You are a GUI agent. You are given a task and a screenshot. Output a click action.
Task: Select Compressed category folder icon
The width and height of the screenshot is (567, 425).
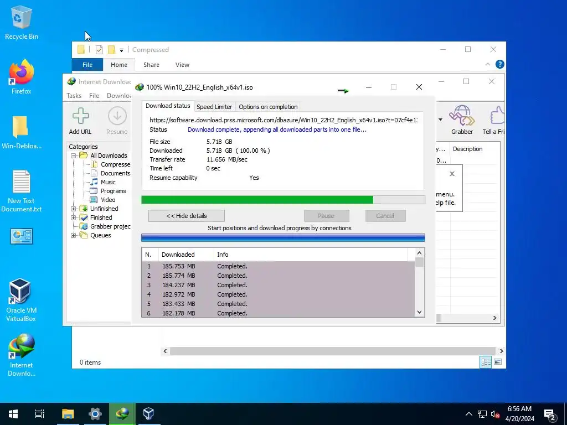tap(94, 164)
